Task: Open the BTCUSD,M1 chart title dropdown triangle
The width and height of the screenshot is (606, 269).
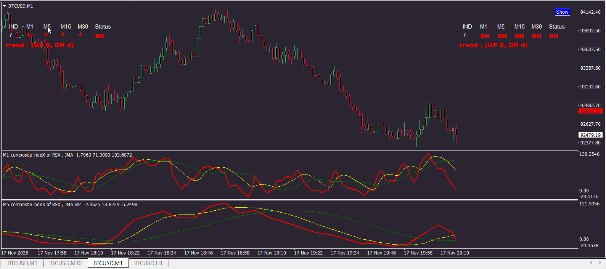Action: (x=5, y=6)
